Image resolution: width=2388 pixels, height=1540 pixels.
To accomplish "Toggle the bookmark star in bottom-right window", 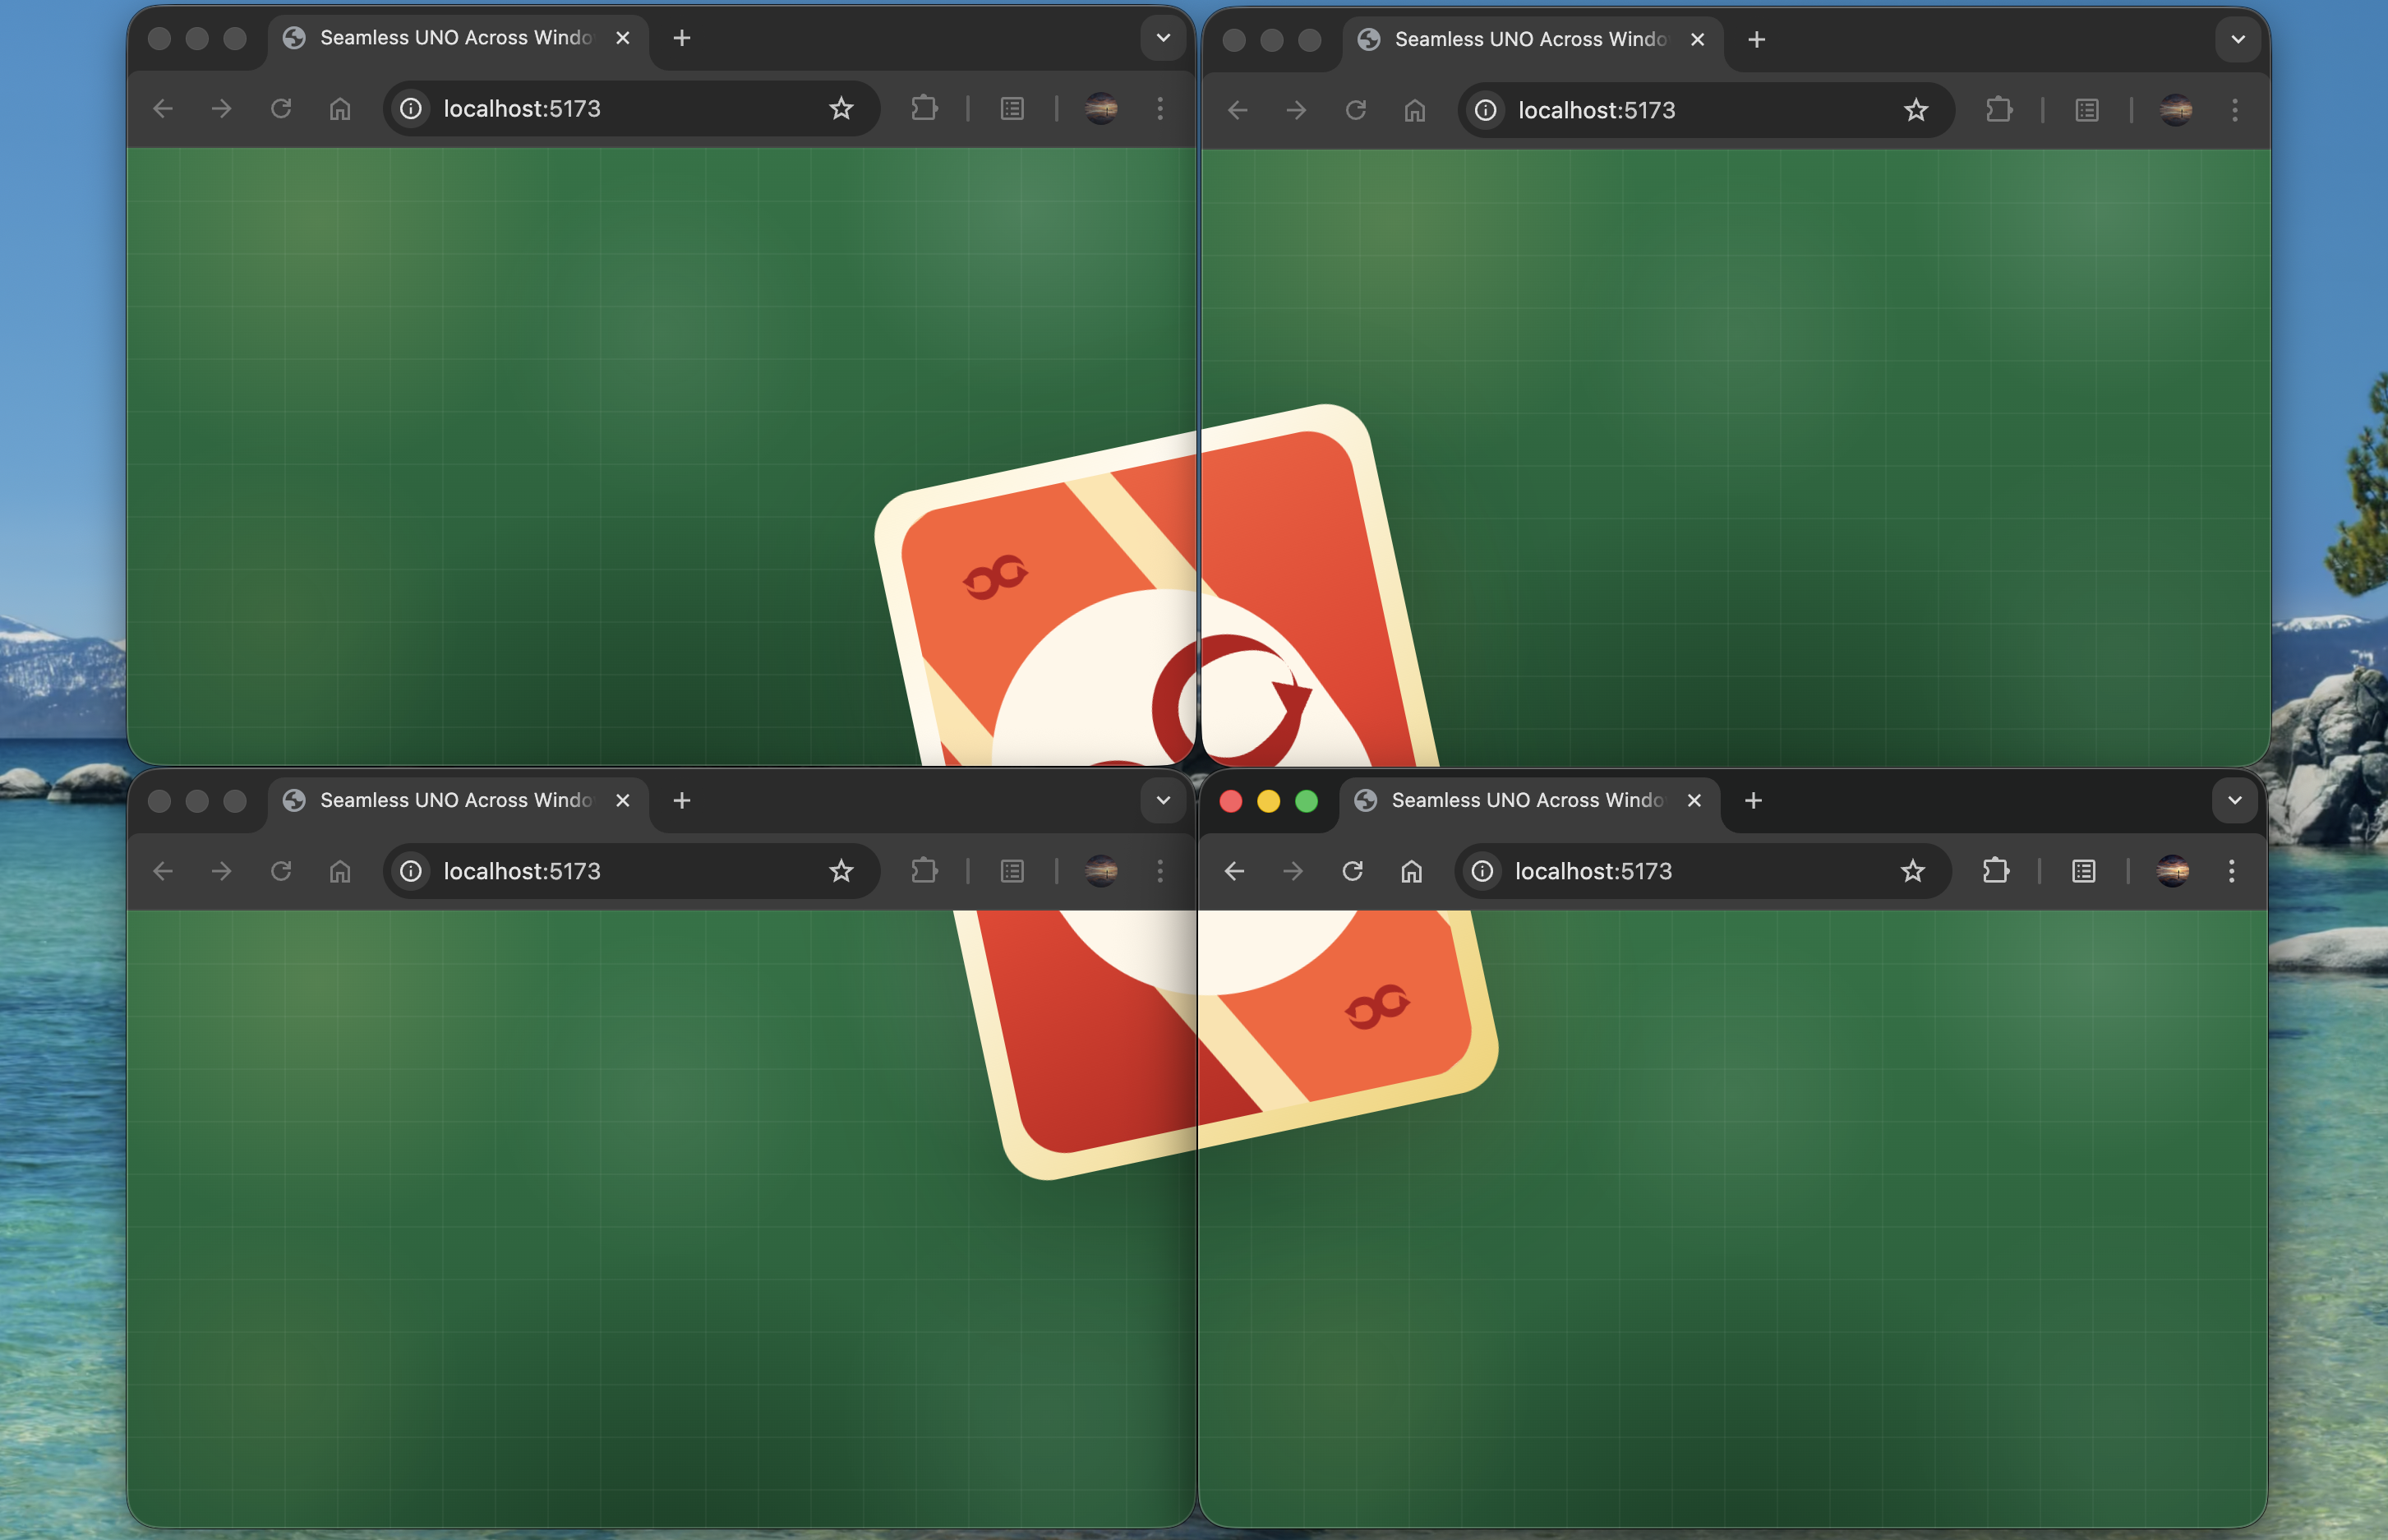I will (x=1912, y=871).
